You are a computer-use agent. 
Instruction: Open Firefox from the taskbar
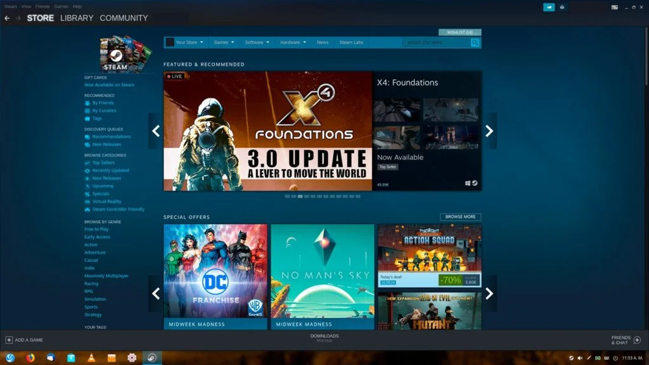[x=30, y=357]
